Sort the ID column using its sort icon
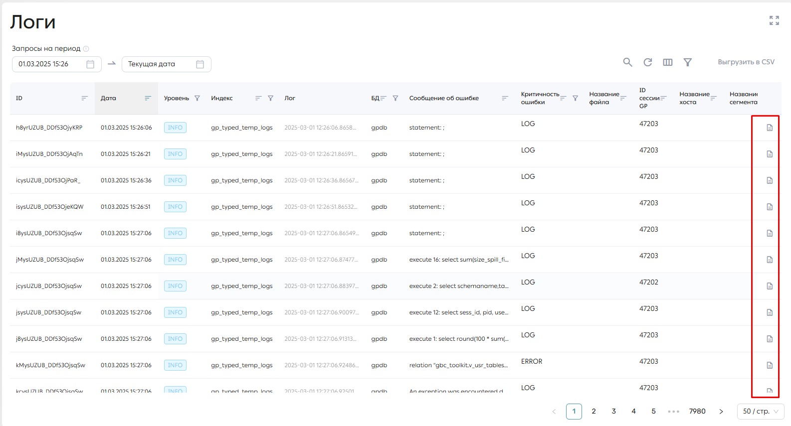Viewport: 791px width, 426px height. [x=85, y=98]
